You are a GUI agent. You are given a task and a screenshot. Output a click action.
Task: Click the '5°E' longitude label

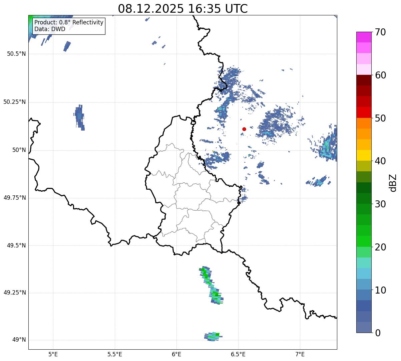(53, 354)
